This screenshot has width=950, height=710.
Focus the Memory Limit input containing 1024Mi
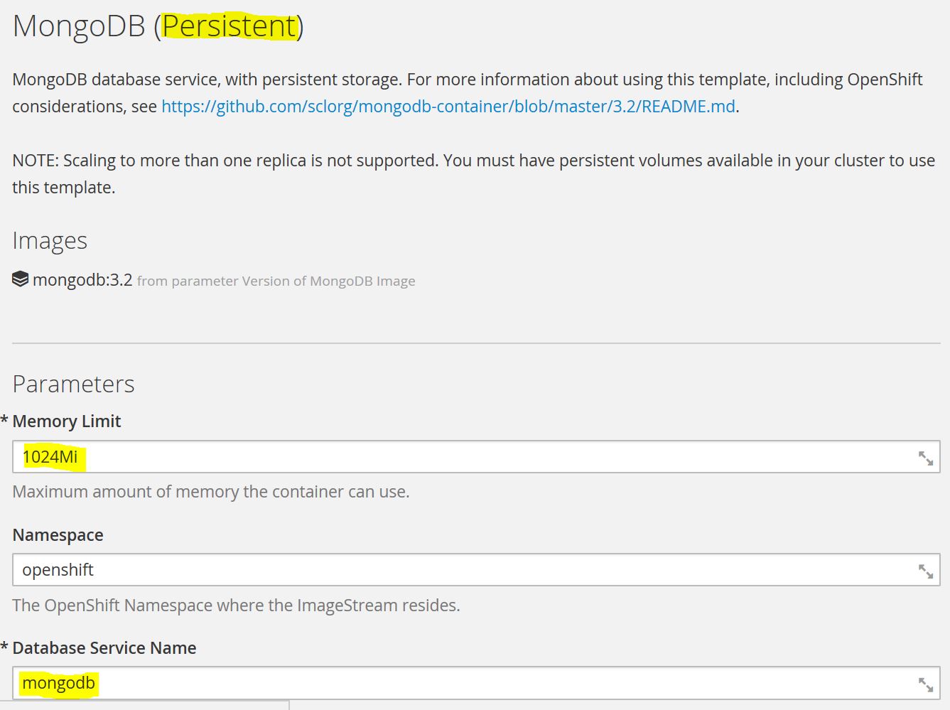click(x=462, y=457)
